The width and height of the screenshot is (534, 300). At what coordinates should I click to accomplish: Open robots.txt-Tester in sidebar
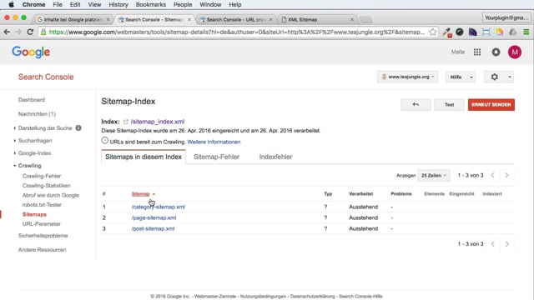pyautogui.click(x=42, y=205)
